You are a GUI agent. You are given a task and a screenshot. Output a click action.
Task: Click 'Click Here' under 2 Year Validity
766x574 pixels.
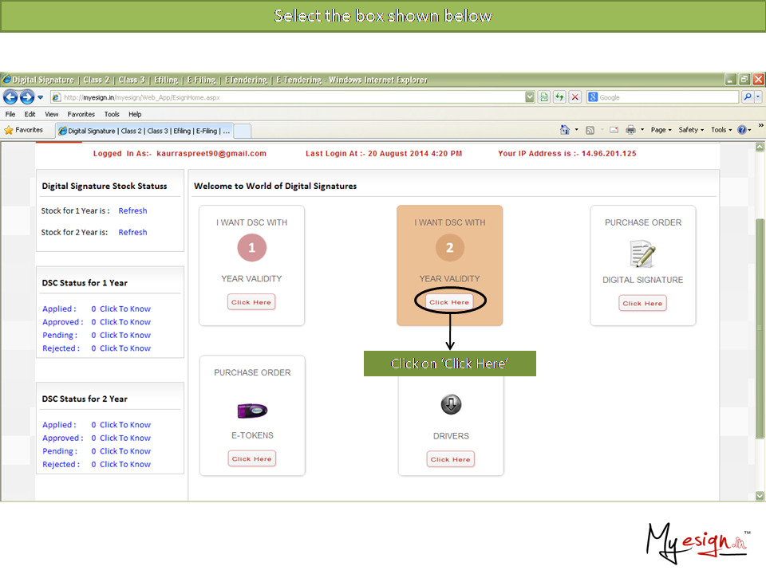(449, 302)
